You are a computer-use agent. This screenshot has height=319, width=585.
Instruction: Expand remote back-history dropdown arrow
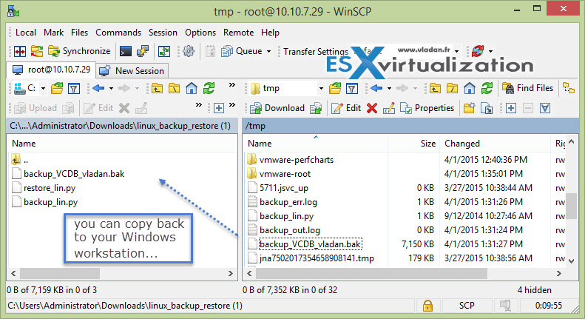click(x=389, y=89)
